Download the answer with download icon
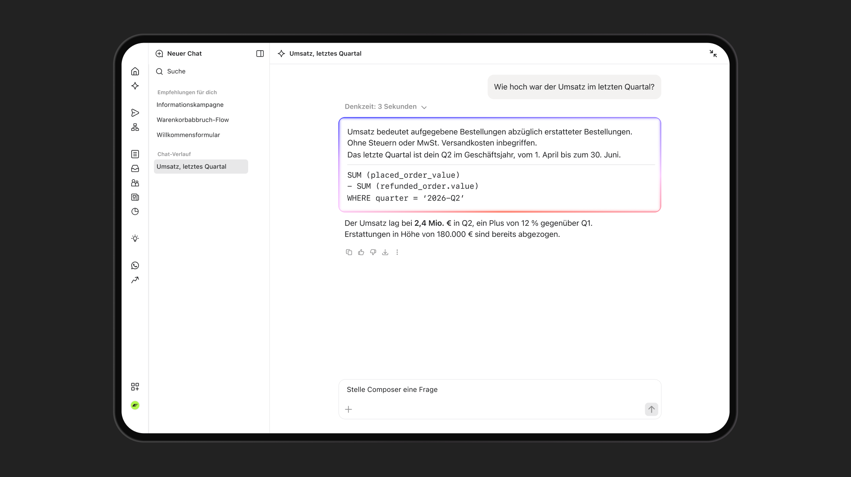Screen dimensions: 851x477 pyautogui.click(x=385, y=252)
